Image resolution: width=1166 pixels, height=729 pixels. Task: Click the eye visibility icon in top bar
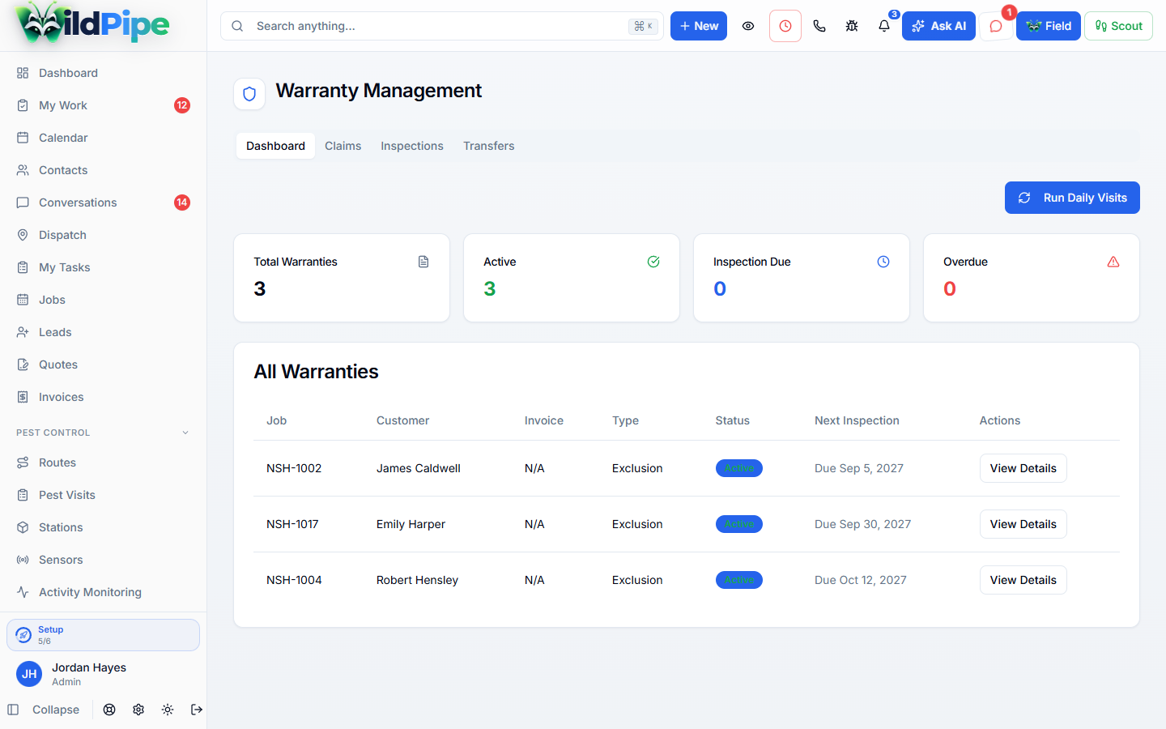click(x=748, y=26)
